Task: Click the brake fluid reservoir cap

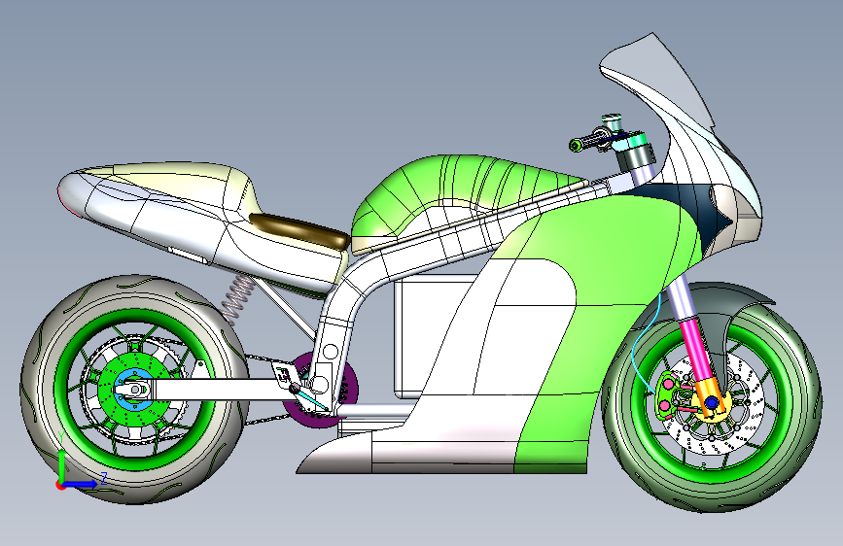Action: 612,118
